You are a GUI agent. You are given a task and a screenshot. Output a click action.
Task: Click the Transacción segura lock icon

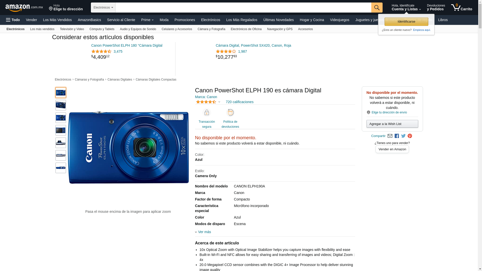207,113
